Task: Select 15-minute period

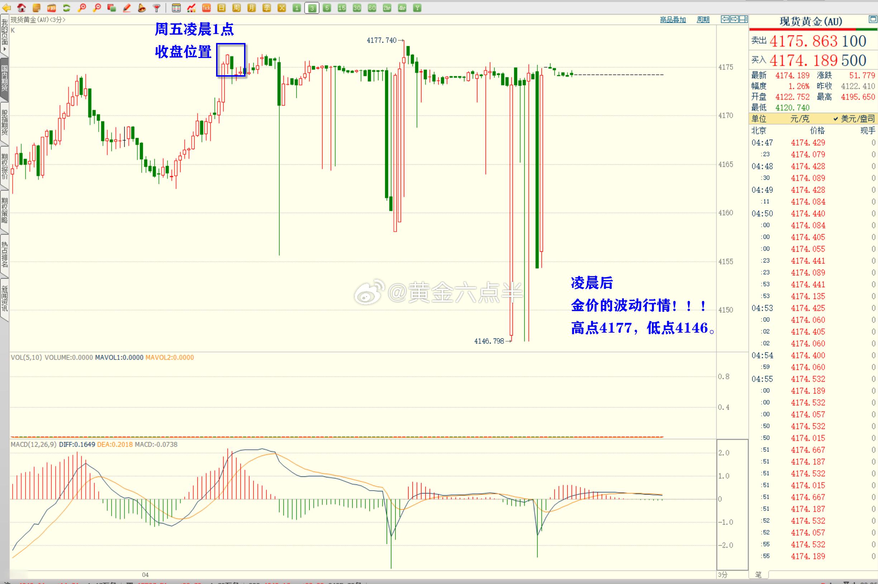Action: tap(342, 8)
